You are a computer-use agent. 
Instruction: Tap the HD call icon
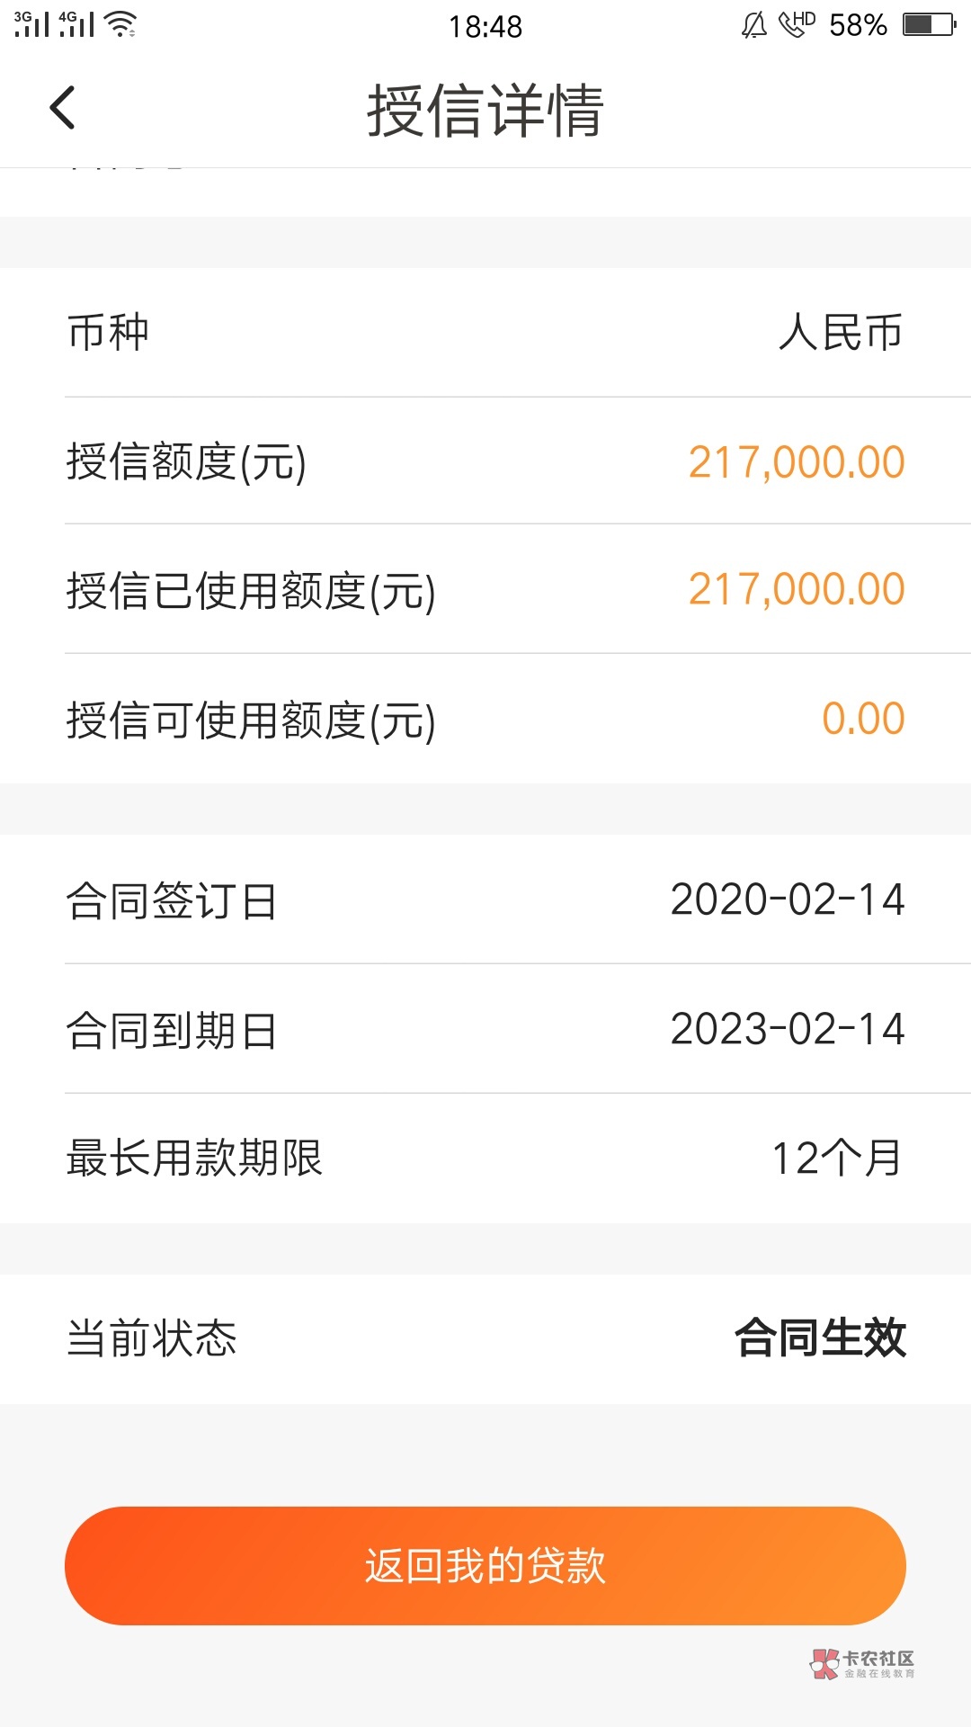pos(797,24)
